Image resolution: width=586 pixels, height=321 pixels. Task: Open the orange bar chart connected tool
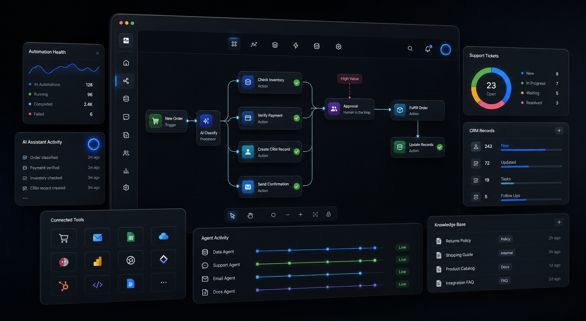point(98,261)
